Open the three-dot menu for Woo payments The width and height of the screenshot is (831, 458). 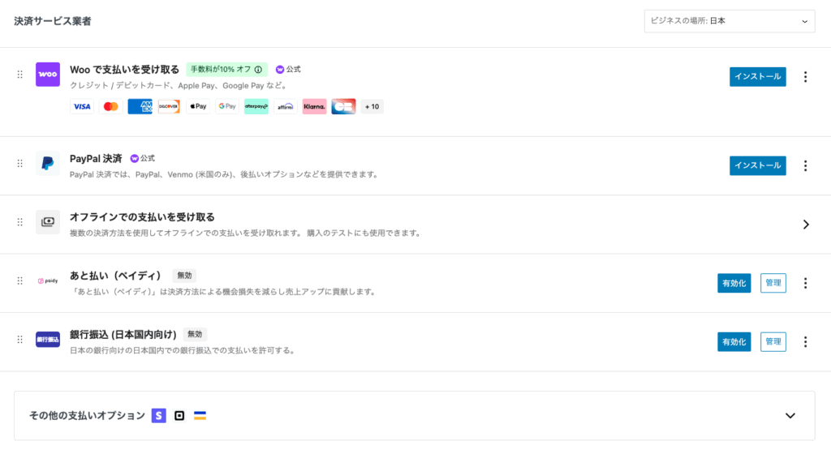coord(805,77)
